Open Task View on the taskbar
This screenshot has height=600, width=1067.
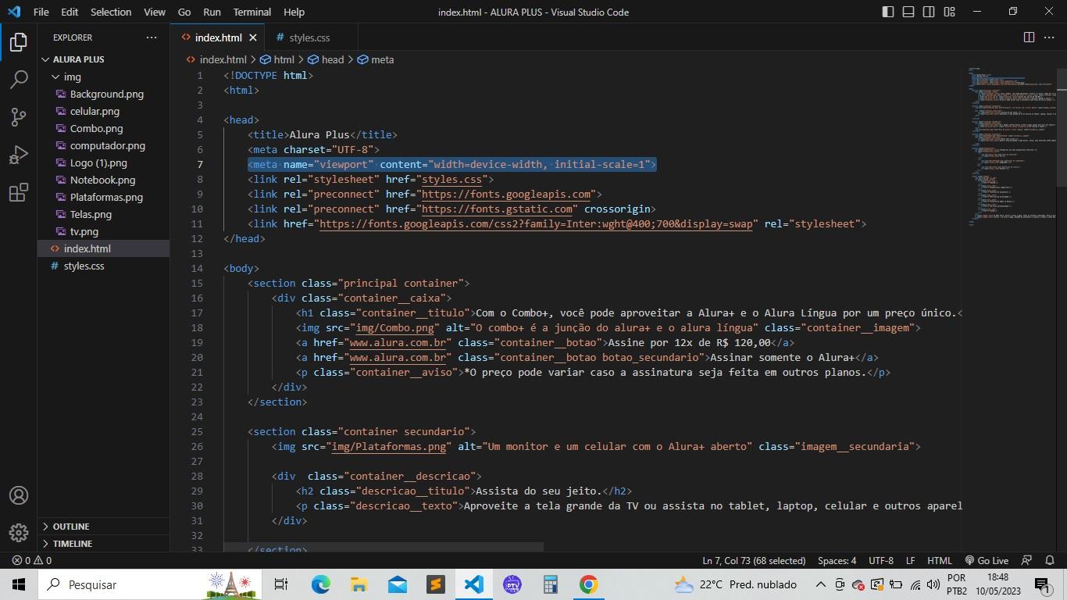pyautogui.click(x=281, y=584)
